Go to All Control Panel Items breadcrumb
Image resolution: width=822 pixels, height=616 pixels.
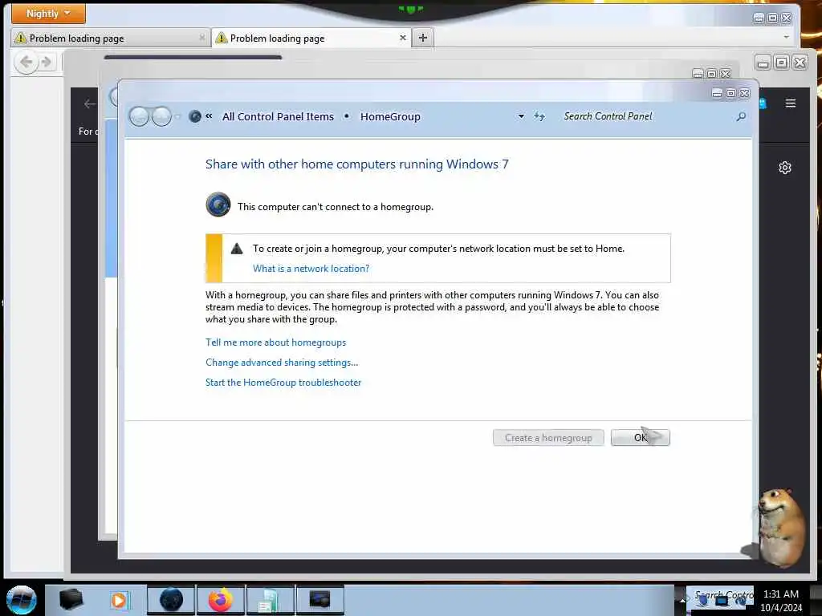(278, 116)
